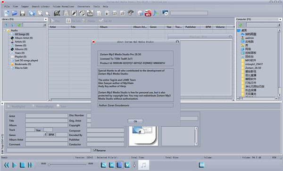Viewport: 283px width, 171px height.
Task: Open the Search Library menu
Action: [41, 7]
